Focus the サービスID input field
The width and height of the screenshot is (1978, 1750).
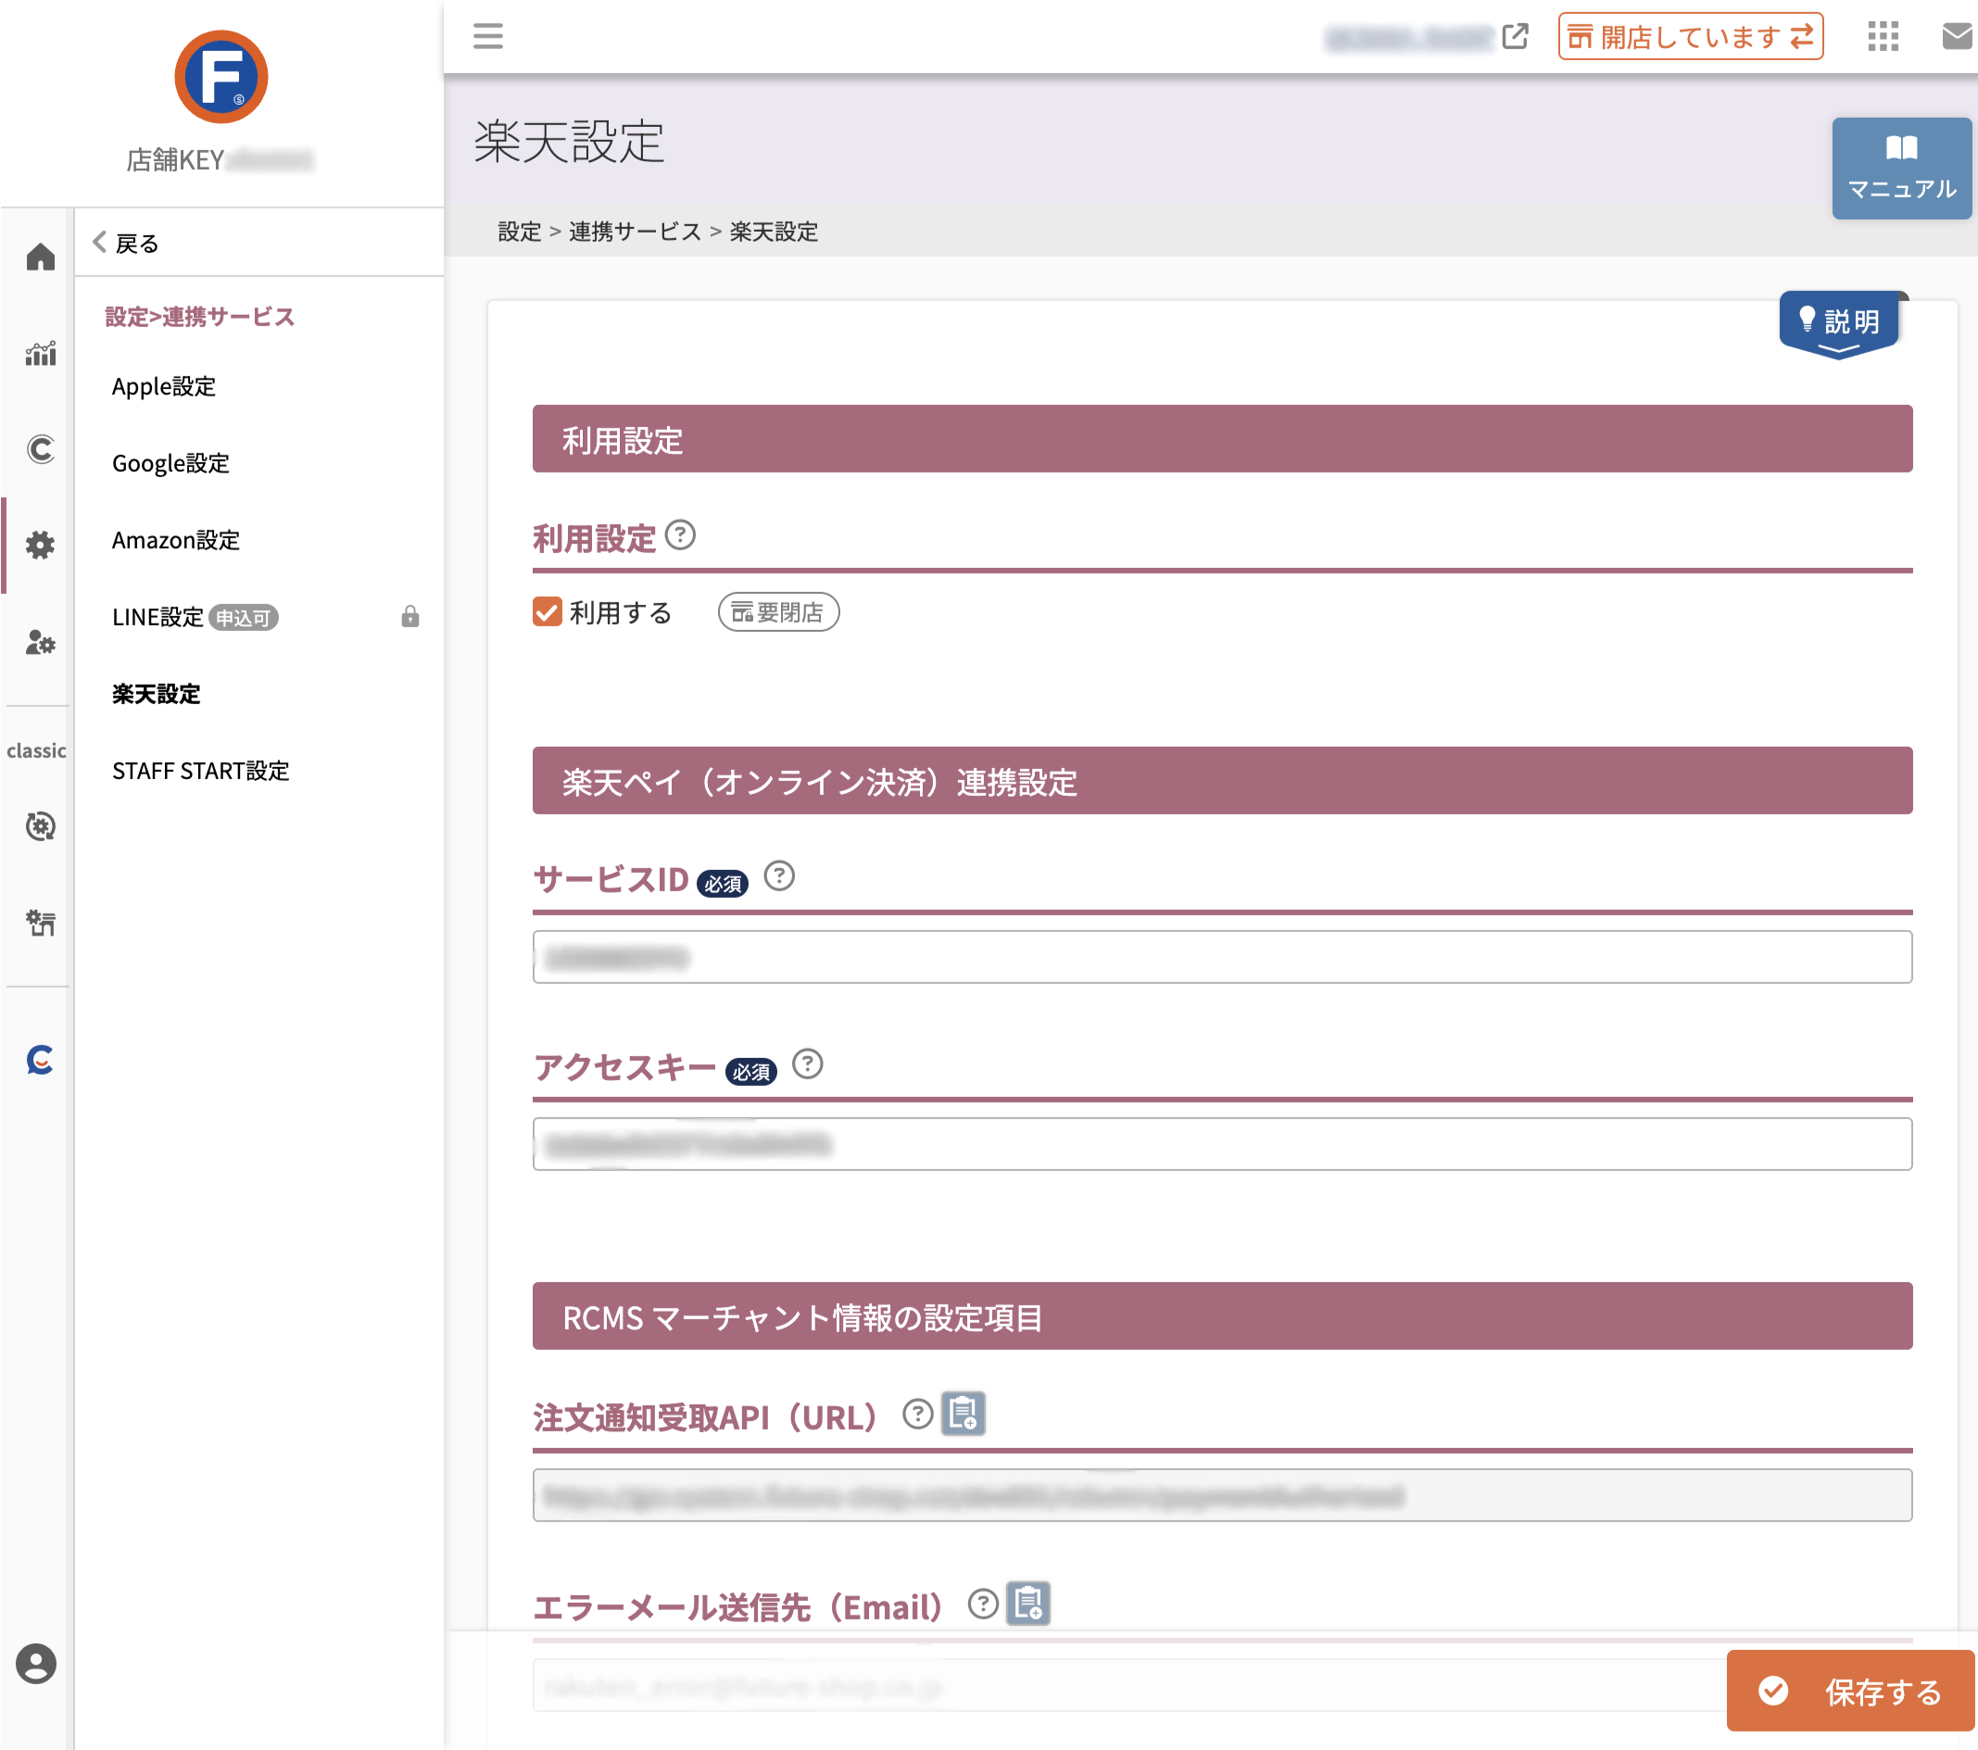click(1221, 957)
